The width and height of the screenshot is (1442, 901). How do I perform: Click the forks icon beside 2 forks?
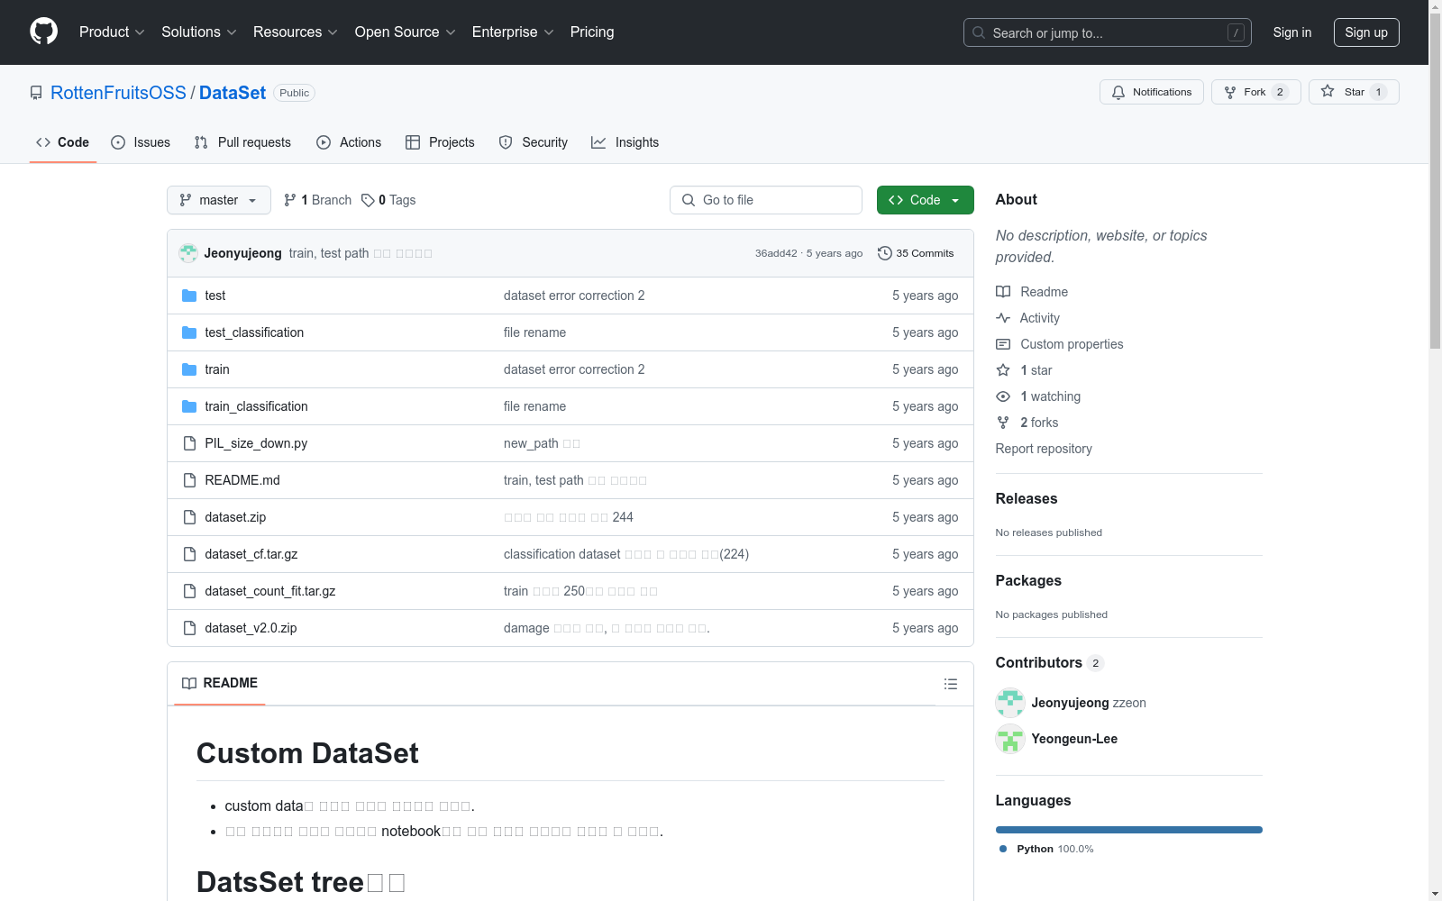pos(1003,423)
